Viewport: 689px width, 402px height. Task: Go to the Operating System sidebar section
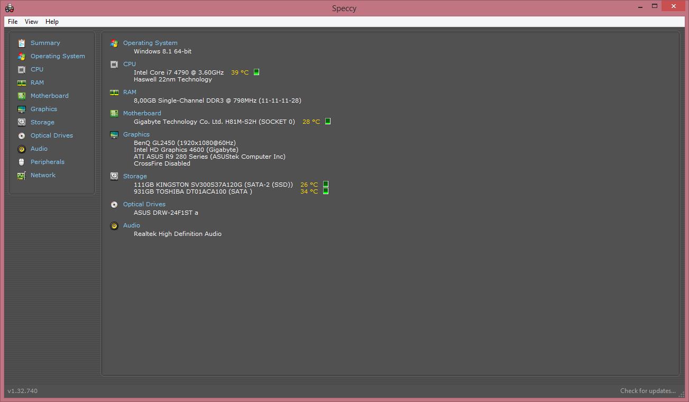[58, 56]
